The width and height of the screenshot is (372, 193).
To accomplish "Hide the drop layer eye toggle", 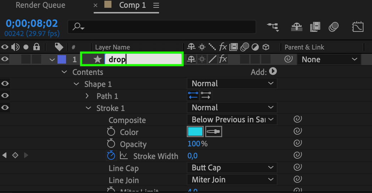I will tap(5, 59).
